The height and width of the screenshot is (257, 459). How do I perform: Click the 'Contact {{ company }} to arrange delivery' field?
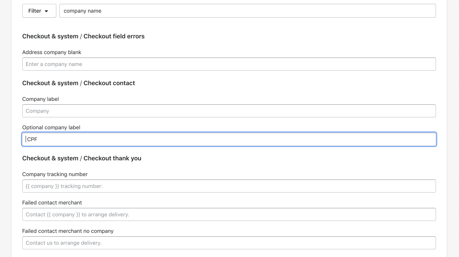[x=229, y=214]
